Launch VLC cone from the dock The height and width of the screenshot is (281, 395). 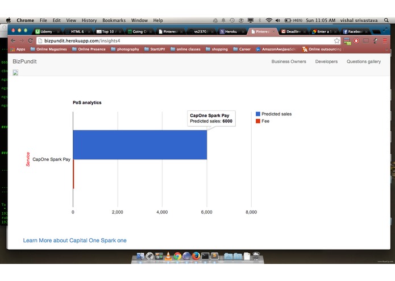[168, 256]
